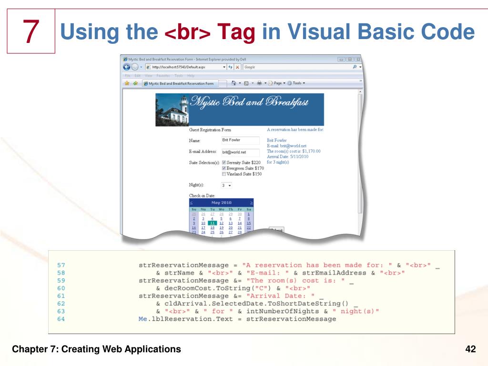The width and height of the screenshot is (488, 366).
Task: Click the Name text field
Action: (x=240, y=141)
